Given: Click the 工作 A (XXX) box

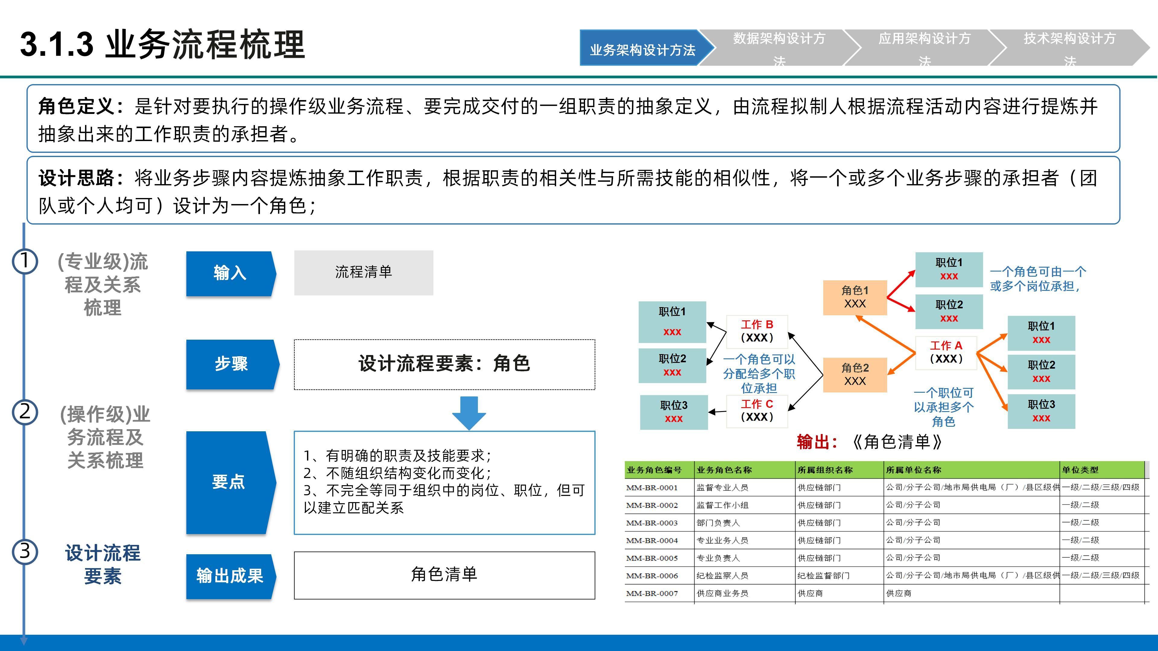Looking at the screenshot, I should [x=946, y=353].
